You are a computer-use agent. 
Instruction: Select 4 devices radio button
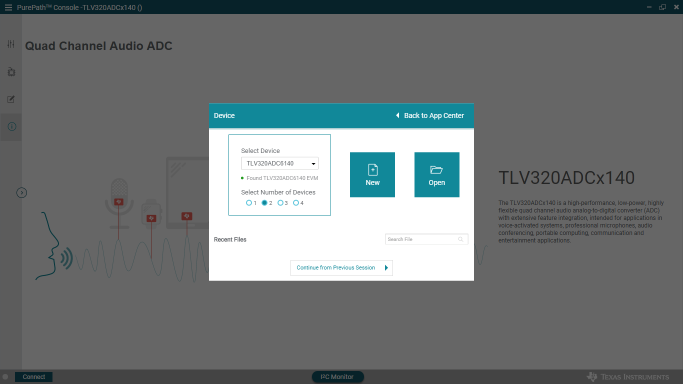tap(296, 203)
